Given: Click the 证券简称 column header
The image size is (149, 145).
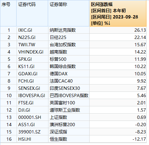Looking at the screenshot, I should 69,13.
